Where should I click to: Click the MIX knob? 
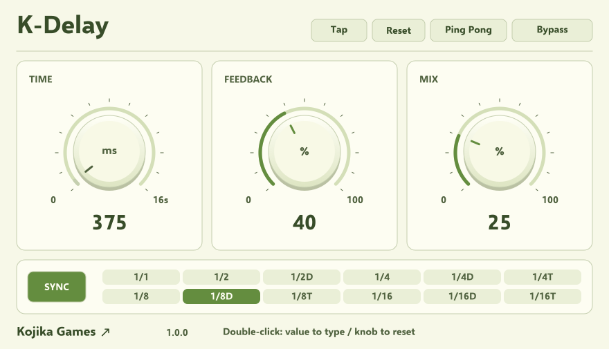click(500, 152)
